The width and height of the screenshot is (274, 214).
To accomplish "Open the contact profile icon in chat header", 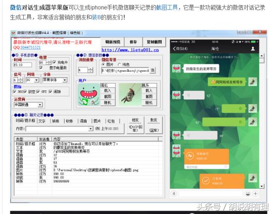I will 253,49.
